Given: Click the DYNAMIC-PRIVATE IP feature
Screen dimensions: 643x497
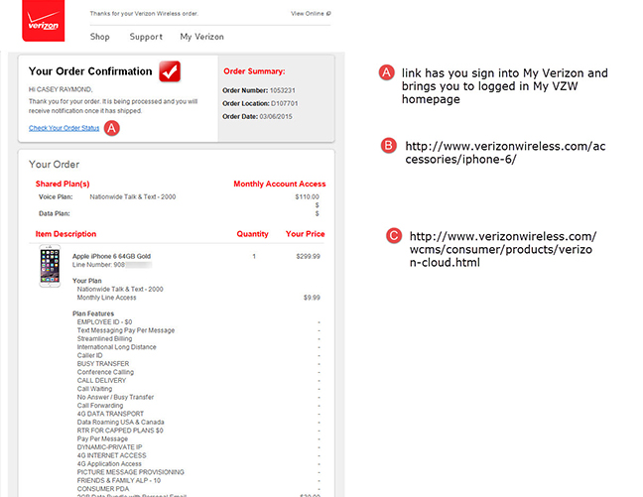Looking at the screenshot, I should pyautogui.click(x=109, y=447).
